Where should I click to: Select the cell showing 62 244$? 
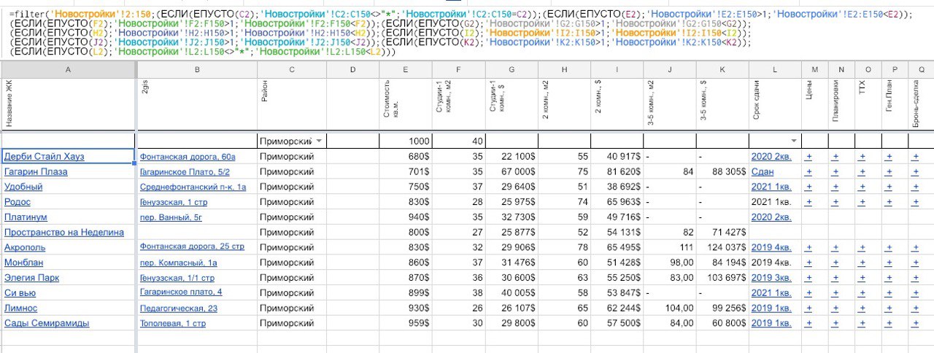click(x=617, y=309)
